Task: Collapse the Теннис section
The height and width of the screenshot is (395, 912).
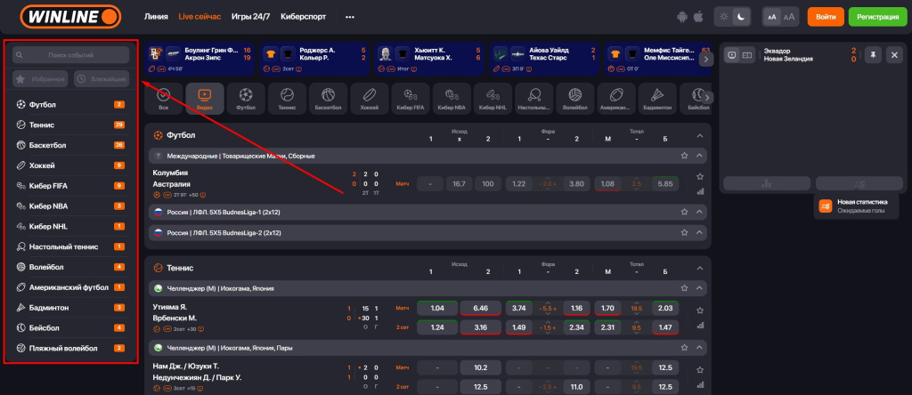Action: (x=699, y=267)
